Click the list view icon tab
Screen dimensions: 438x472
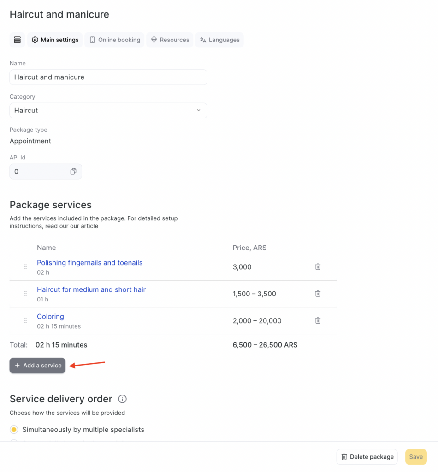(x=17, y=40)
